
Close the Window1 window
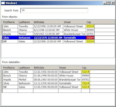tap(113, 3)
